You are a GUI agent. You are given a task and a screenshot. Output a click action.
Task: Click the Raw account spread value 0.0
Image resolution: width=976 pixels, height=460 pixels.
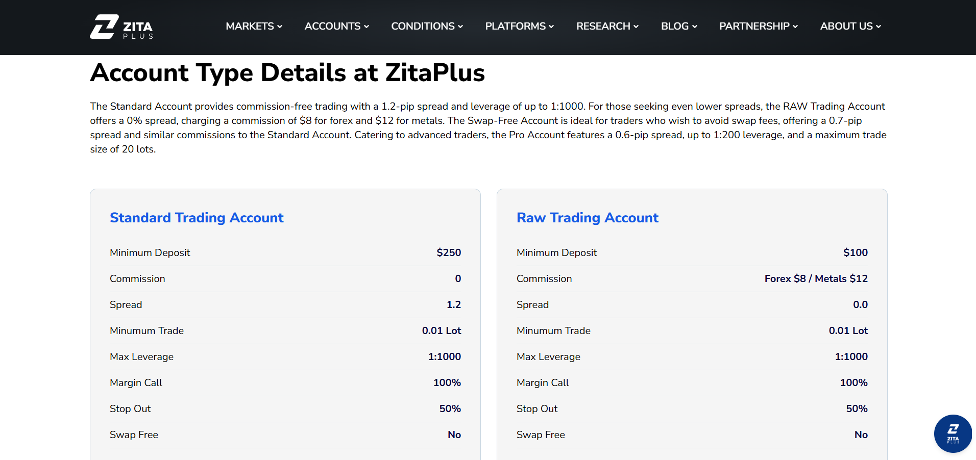tap(860, 304)
